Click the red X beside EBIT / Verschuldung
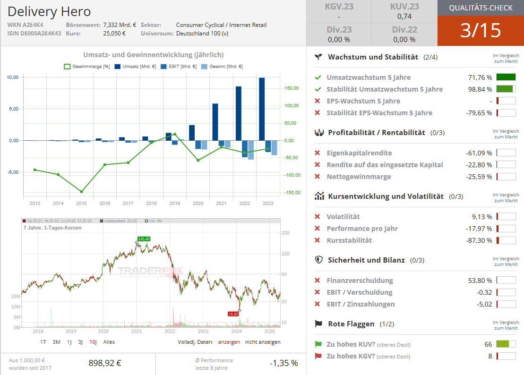This screenshot has height=375, width=524. tap(318, 292)
